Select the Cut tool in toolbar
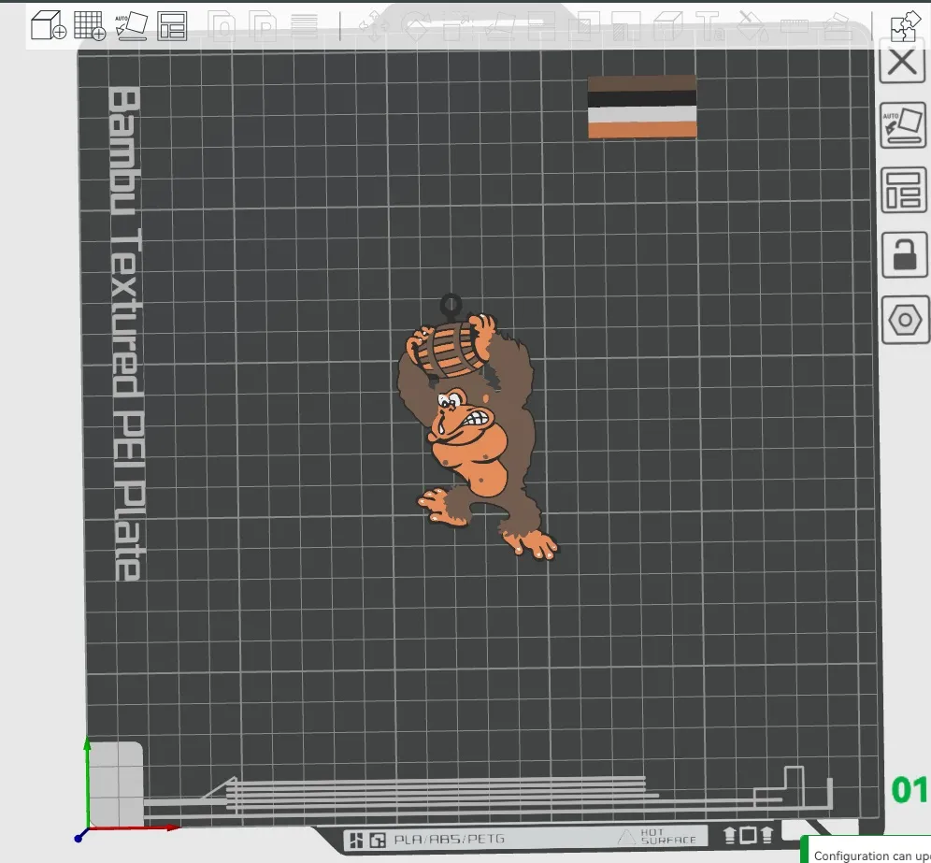This screenshot has width=931, height=863. coord(540,26)
